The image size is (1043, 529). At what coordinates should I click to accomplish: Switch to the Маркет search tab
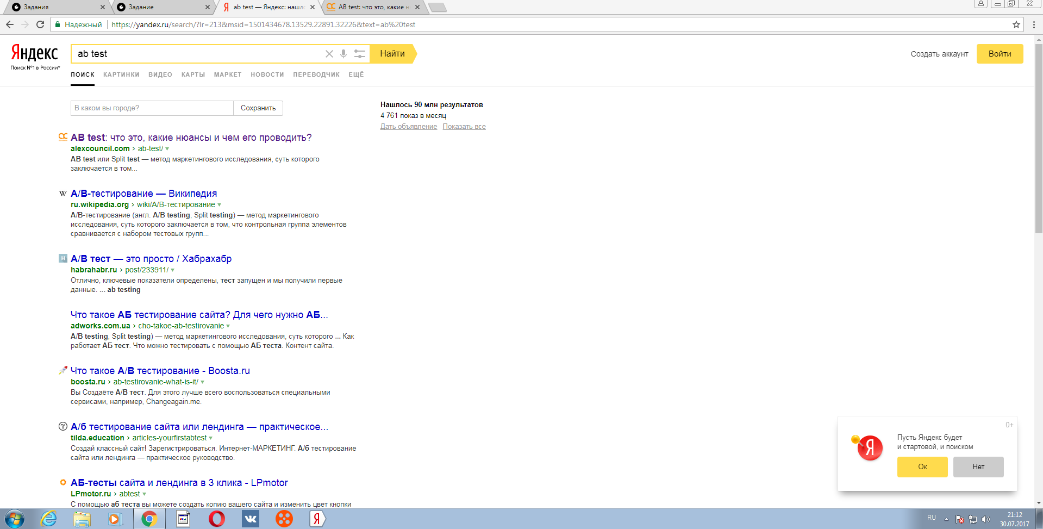pos(228,74)
